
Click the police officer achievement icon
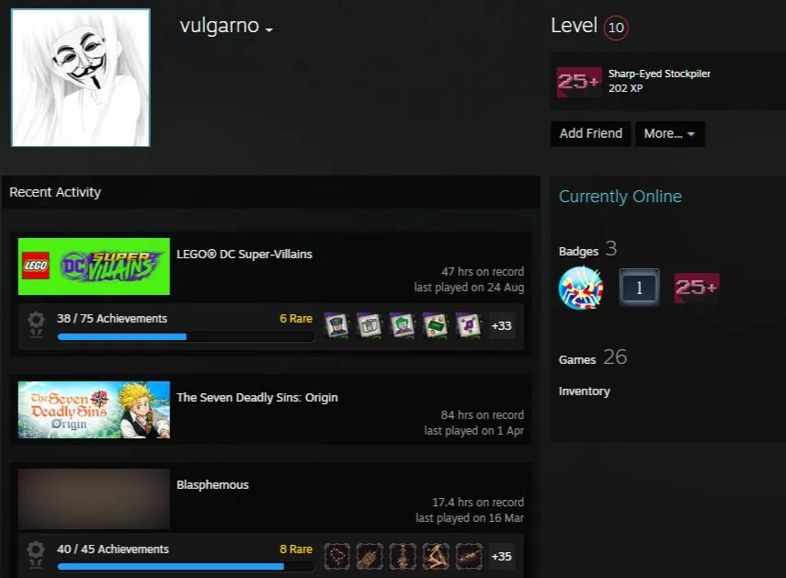pos(336,325)
